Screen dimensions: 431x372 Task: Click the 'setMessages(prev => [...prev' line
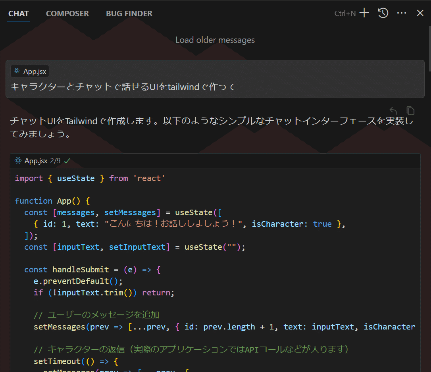[x=225, y=327]
